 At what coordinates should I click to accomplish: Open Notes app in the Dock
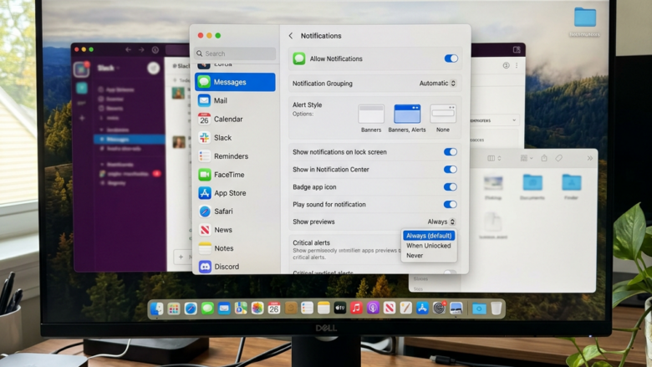[x=323, y=308]
